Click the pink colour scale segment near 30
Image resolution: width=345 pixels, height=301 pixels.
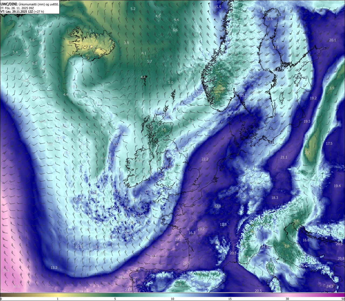coord(287,295)
